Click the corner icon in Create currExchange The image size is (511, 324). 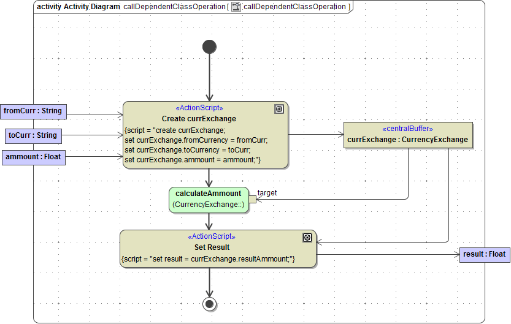click(x=279, y=109)
